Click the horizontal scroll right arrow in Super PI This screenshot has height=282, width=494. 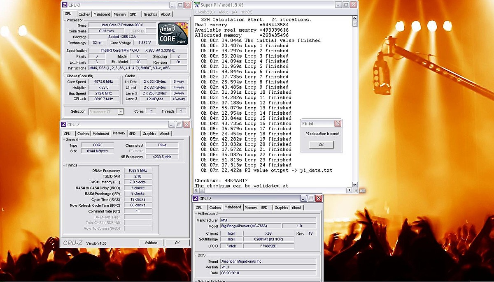click(x=349, y=190)
